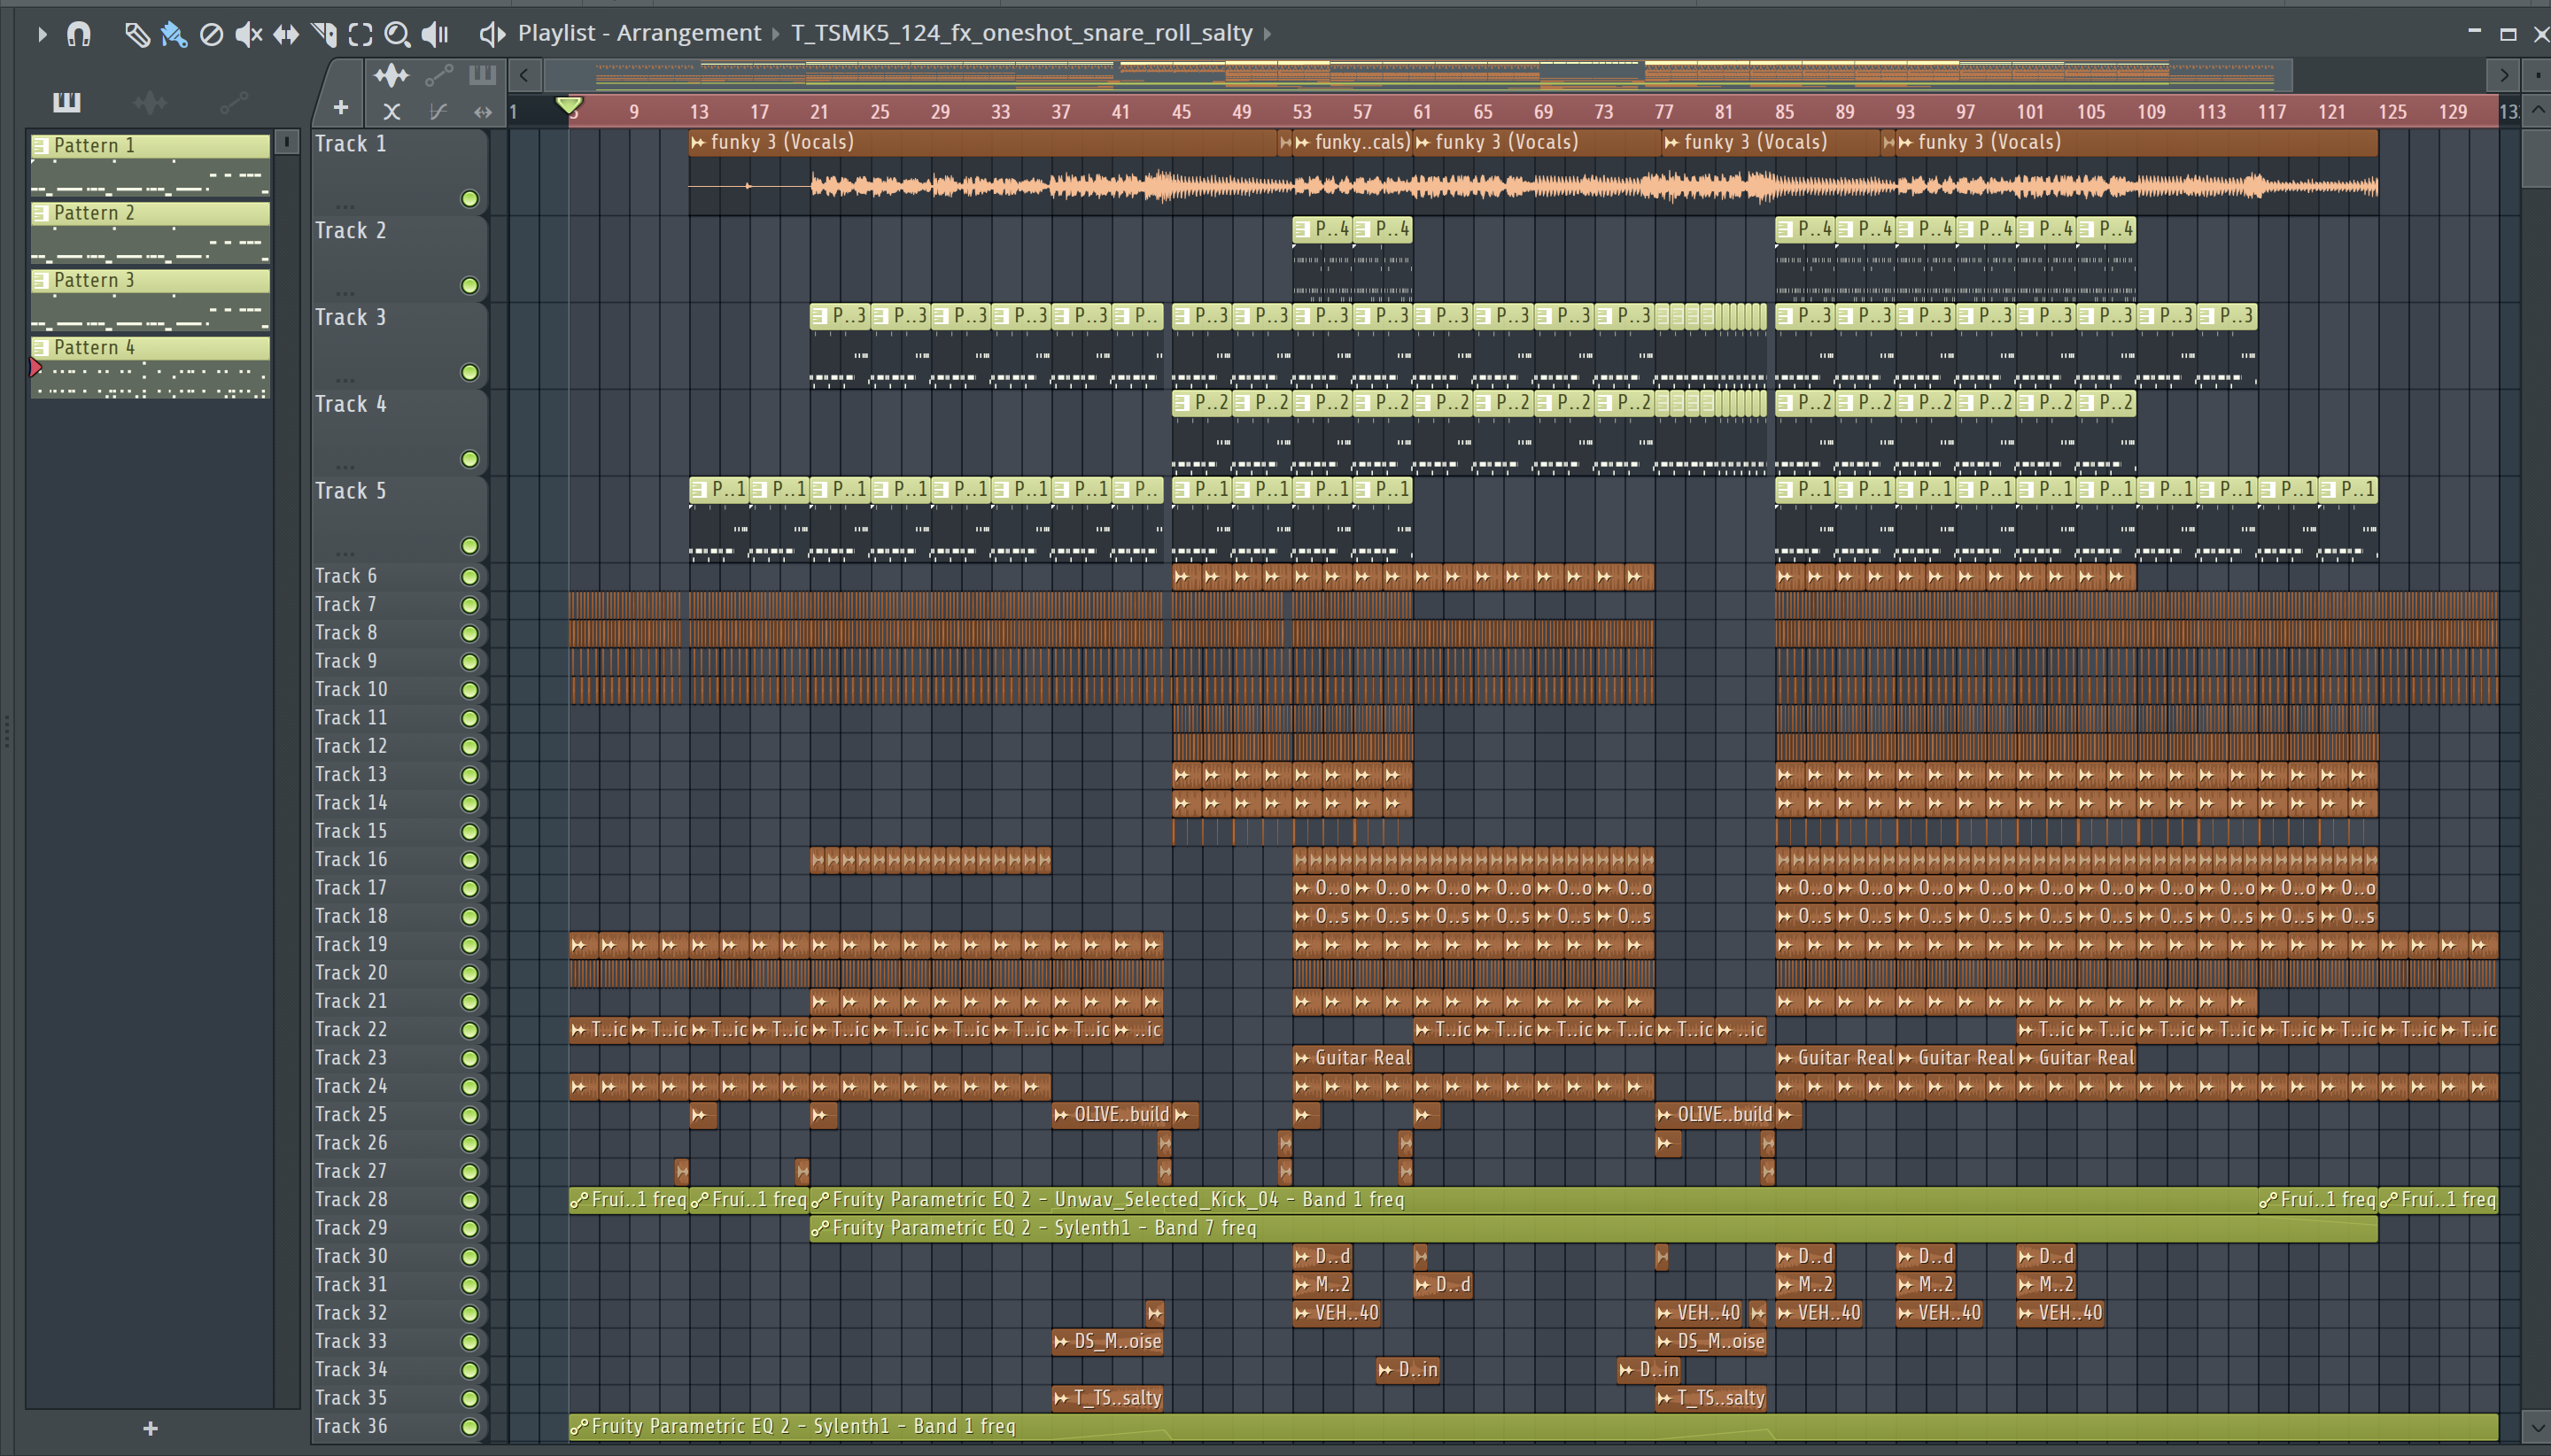Toggle audio clip focus waveform icon
The width and height of the screenshot is (2551, 1456).
point(391,75)
